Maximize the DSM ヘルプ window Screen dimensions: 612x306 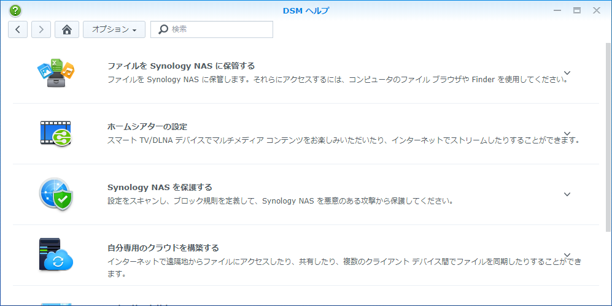[x=577, y=10]
